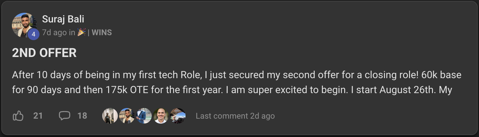Click the party popper emoji before WINS
This screenshot has height=137, width=479.
click(82, 32)
